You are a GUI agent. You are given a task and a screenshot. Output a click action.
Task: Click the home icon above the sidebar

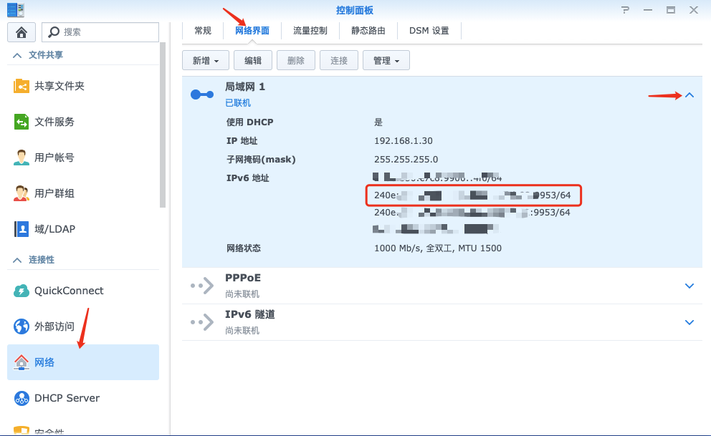tap(21, 32)
